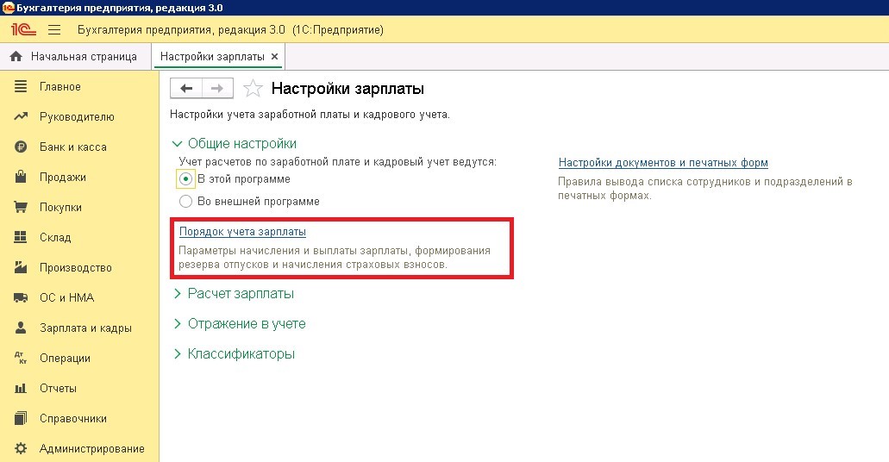Screen dimensions: 889x462
Task: Click the Главное sidebar icon
Action: pos(21,86)
